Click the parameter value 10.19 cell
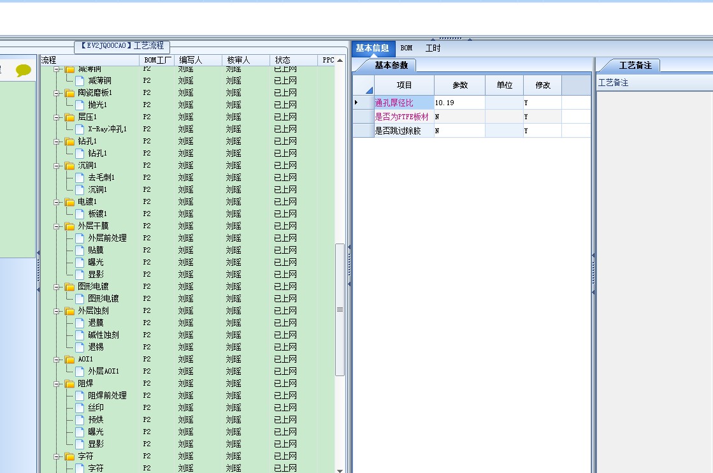 tap(459, 103)
